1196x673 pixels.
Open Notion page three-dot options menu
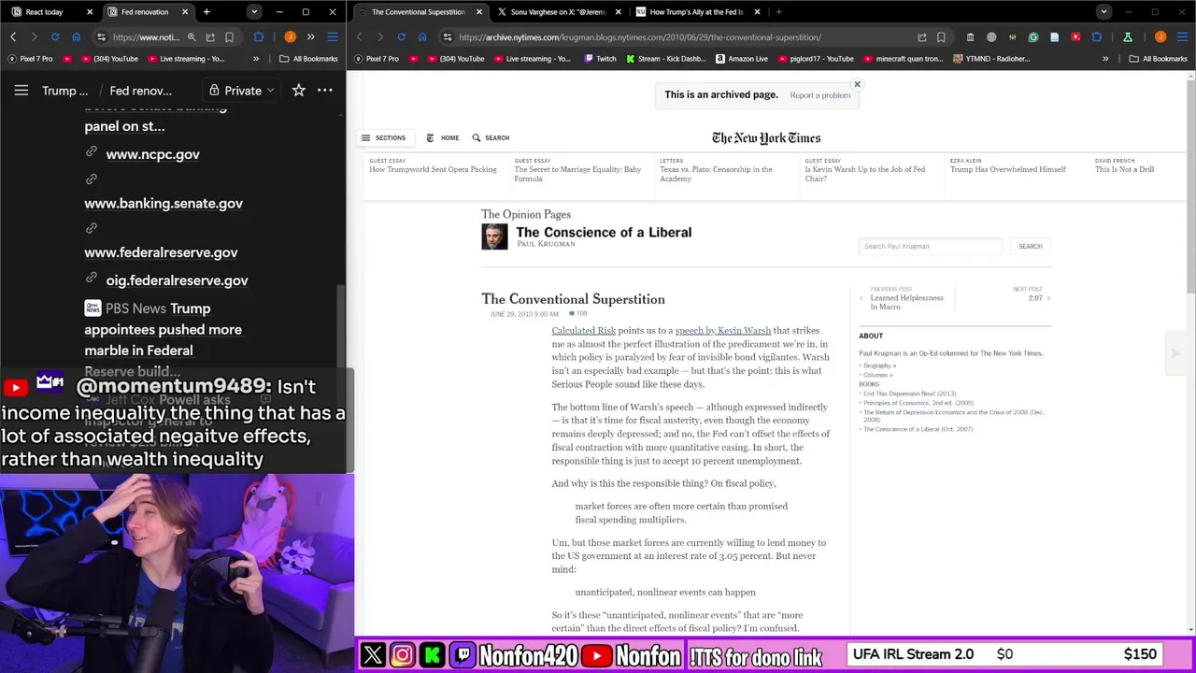325,91
